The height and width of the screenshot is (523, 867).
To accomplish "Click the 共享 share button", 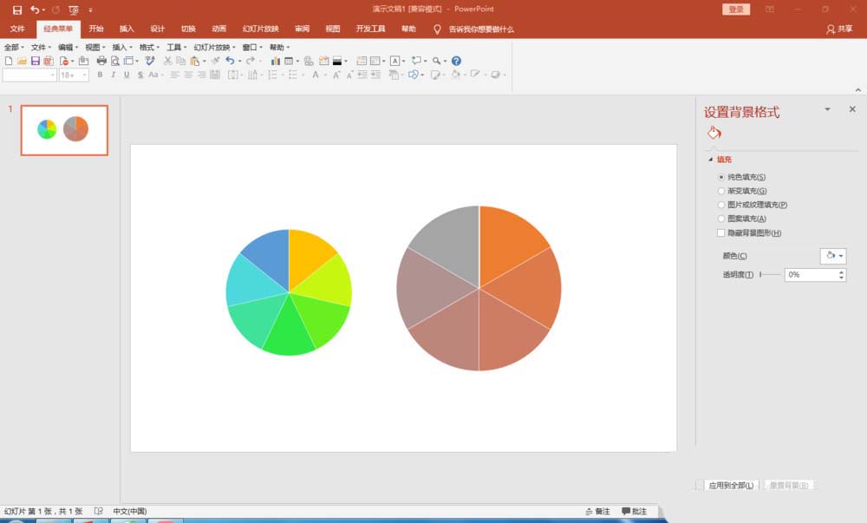I will (x=839, y=29).
